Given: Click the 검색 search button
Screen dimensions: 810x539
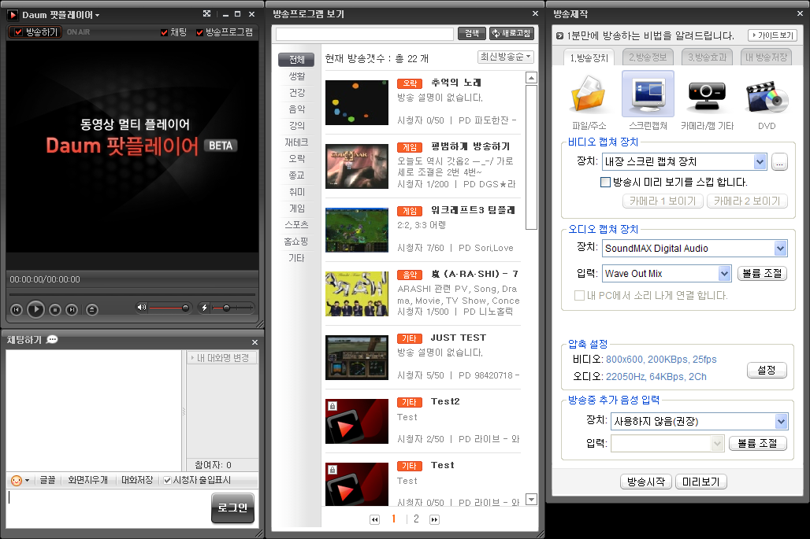Looking at the screenshot, I should click(472, 34).
